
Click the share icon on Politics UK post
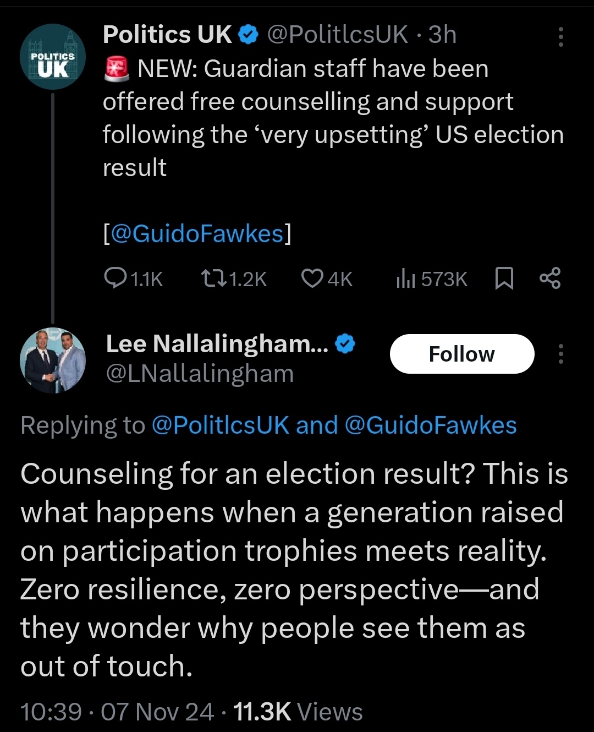[x=550, y=278]
